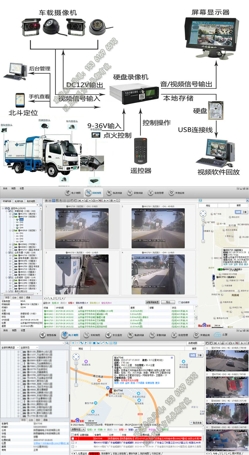
Task: Open the 视图 menu in upper window
Action: coord(13,188)
